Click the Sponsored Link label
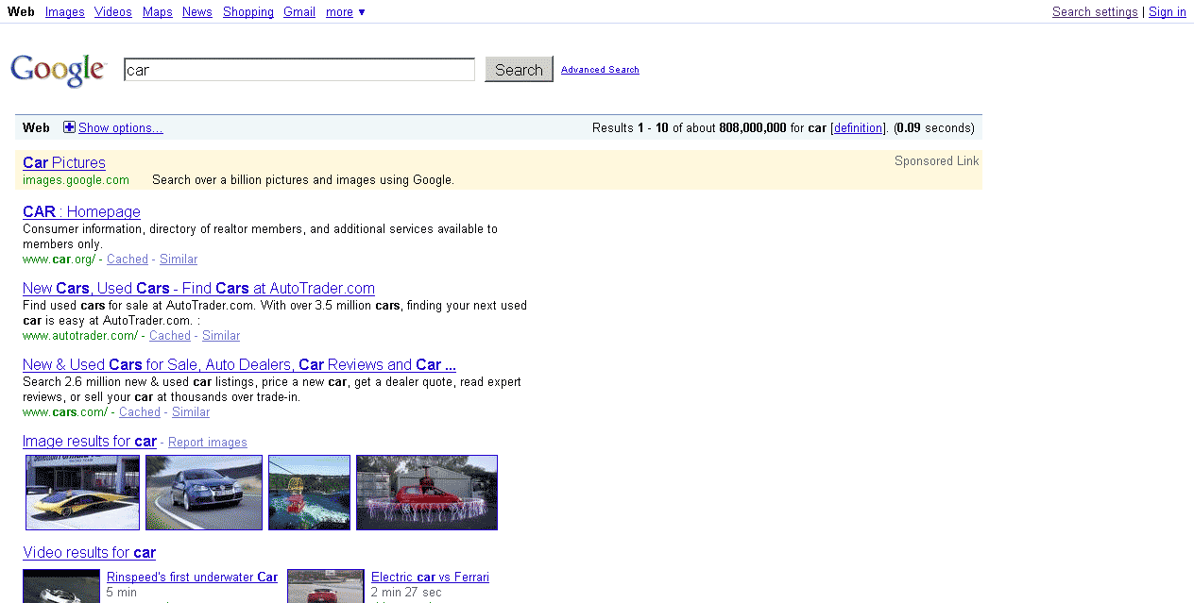1194x603 pixels. click(x=937, y=161)
